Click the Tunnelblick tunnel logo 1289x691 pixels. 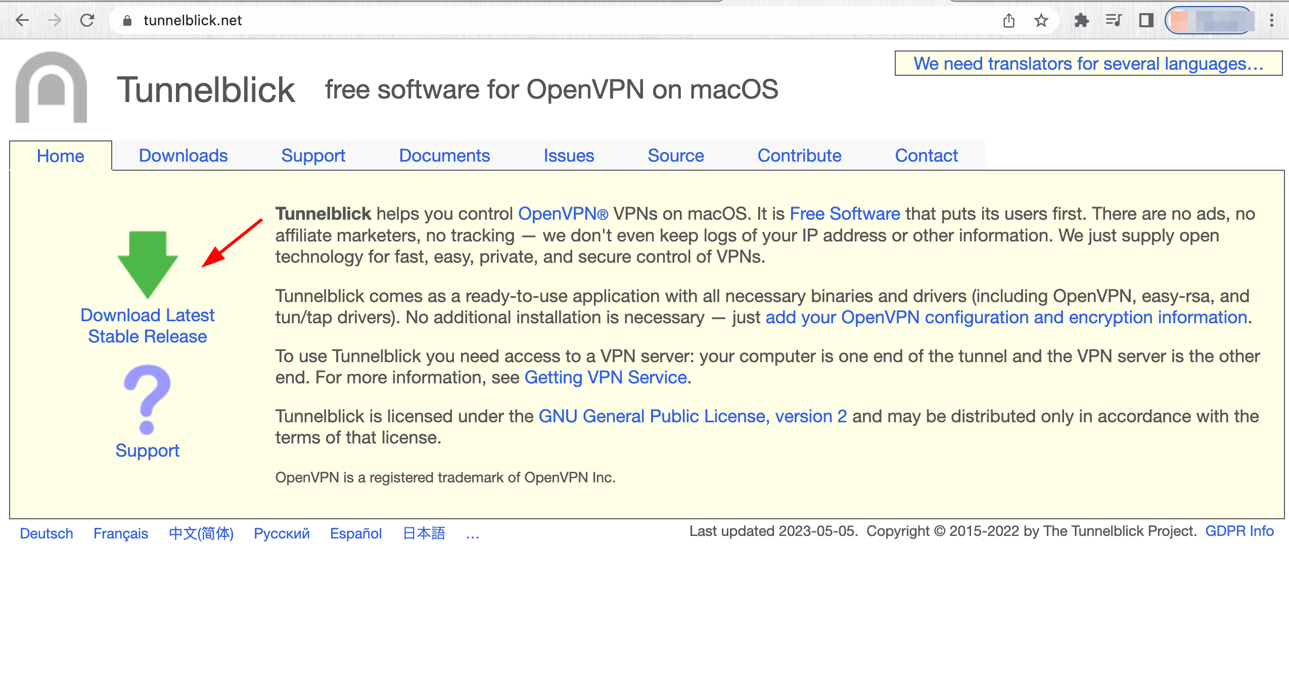tap(51, 87)
